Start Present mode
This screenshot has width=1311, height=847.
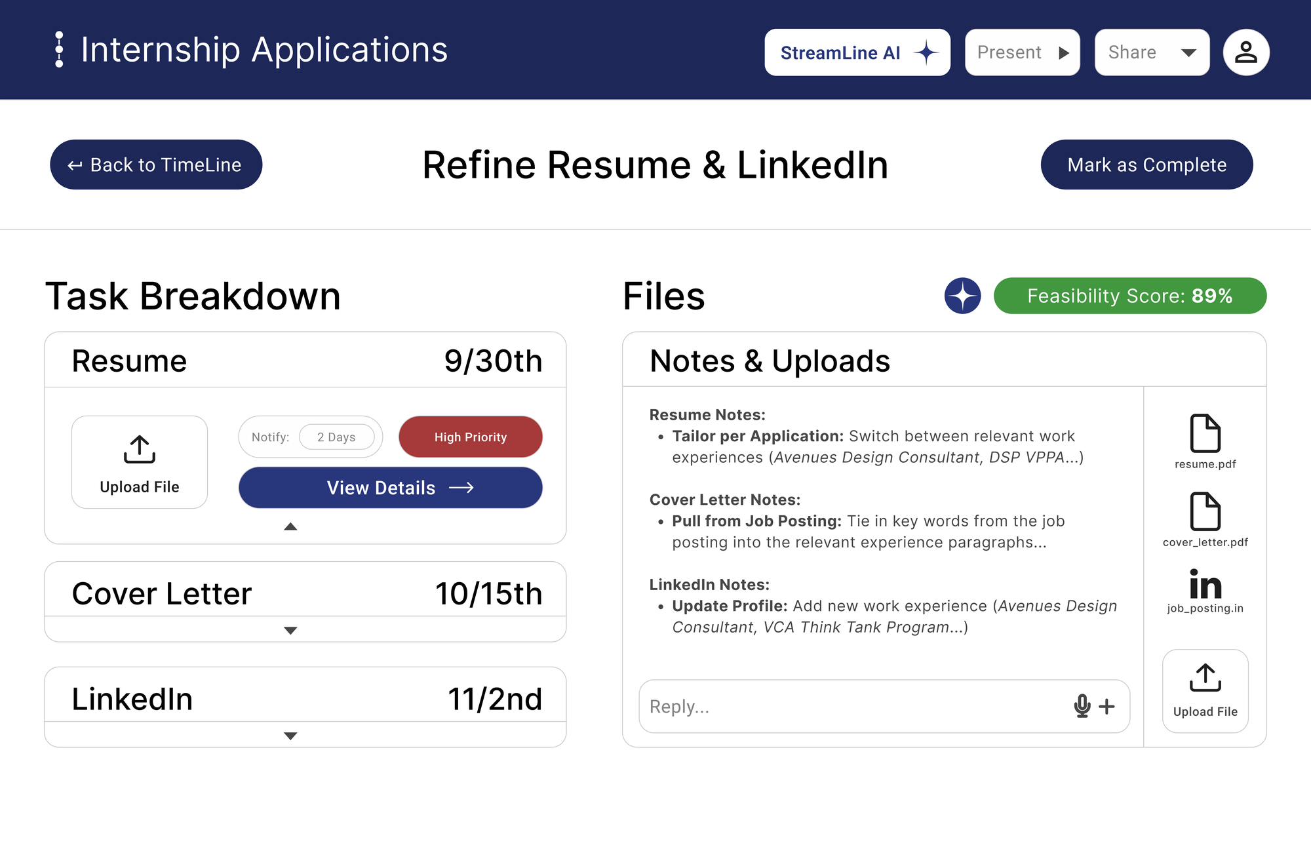pos(1022,52)
